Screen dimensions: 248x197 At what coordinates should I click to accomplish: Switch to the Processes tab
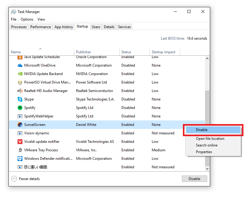(19, 27)
